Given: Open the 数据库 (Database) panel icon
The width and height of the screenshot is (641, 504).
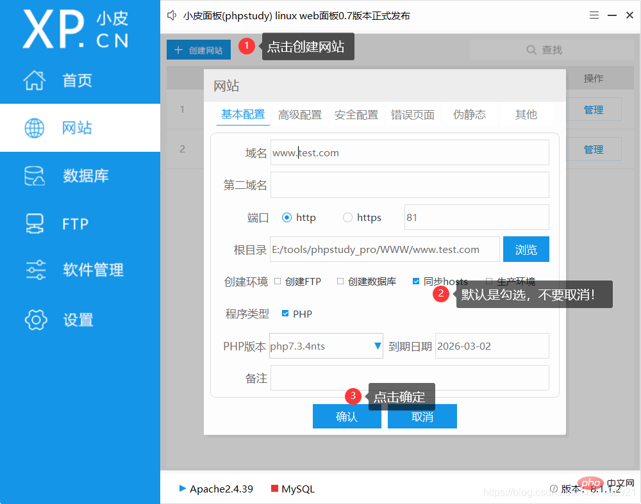Looking at the screenshot, I should point(34,175).
